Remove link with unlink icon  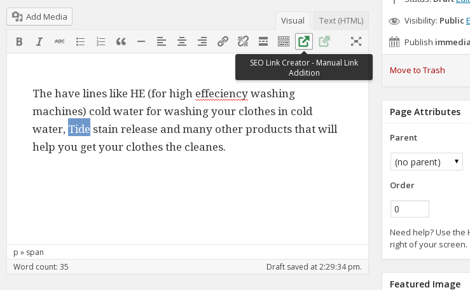point(243,41)
